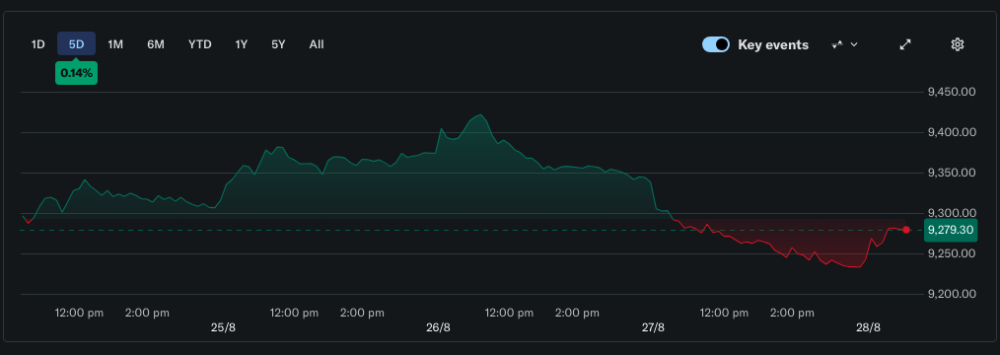This screenshot has width=1000, height=355.
Task: Select the 1Y time range
Action: [241, 44]
